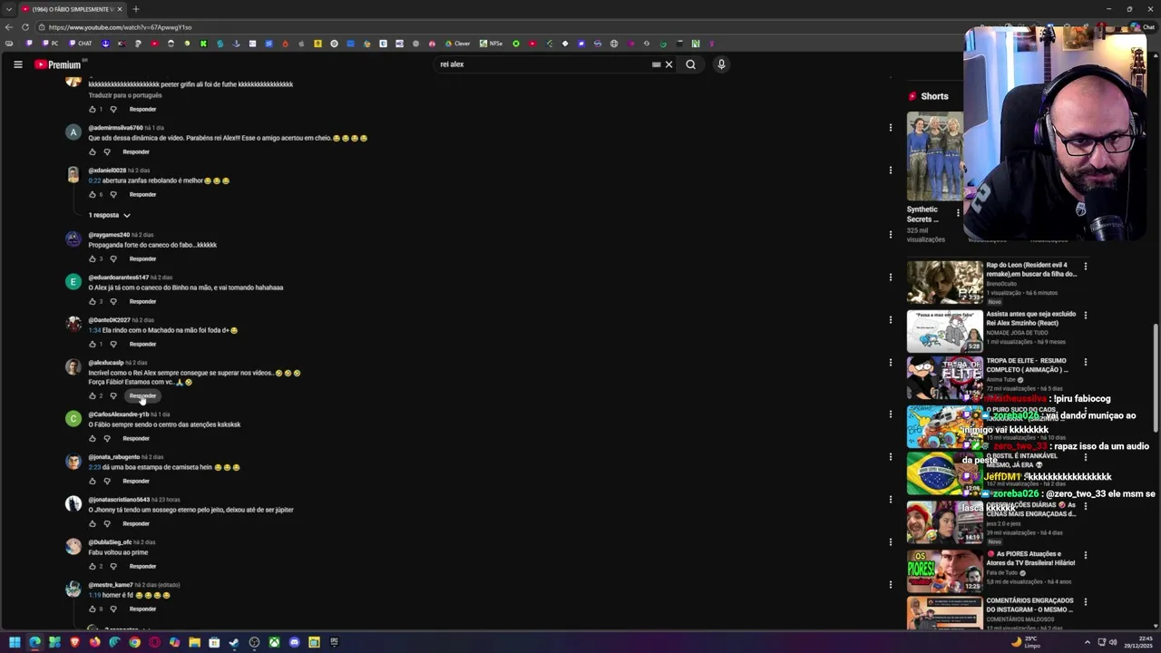This screenshot has width=1161, height=653.
Task: Open Discord from the taskbar
Action: pyautogui.click(x=294, y=642)
